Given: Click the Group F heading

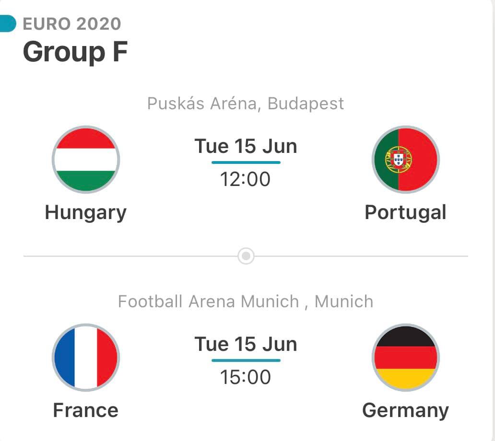Looking at the screenshot, I should tap(75, 52).
